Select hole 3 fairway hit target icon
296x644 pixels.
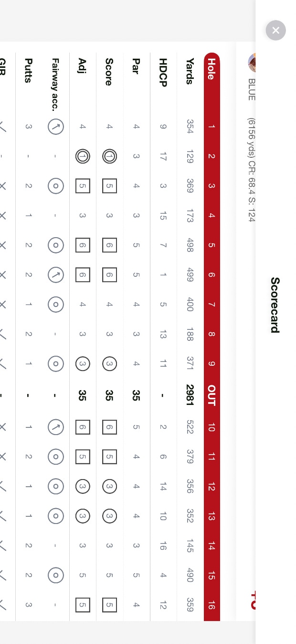point(56,186)
